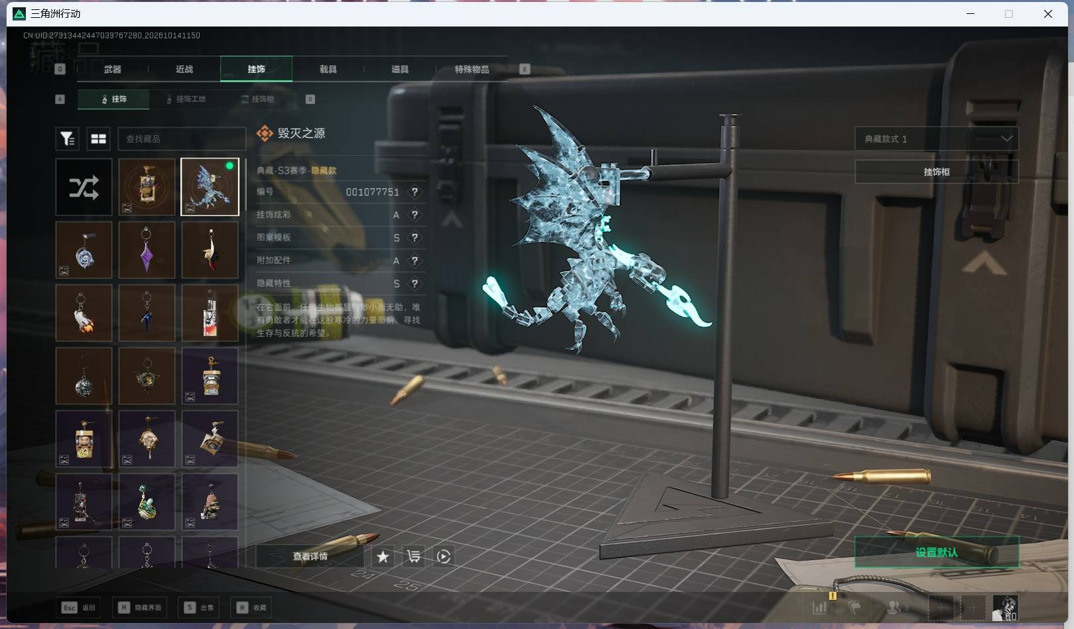Switch to the 近战 tab
Screen dimensions: 1074x629
(x=184, y=69)
